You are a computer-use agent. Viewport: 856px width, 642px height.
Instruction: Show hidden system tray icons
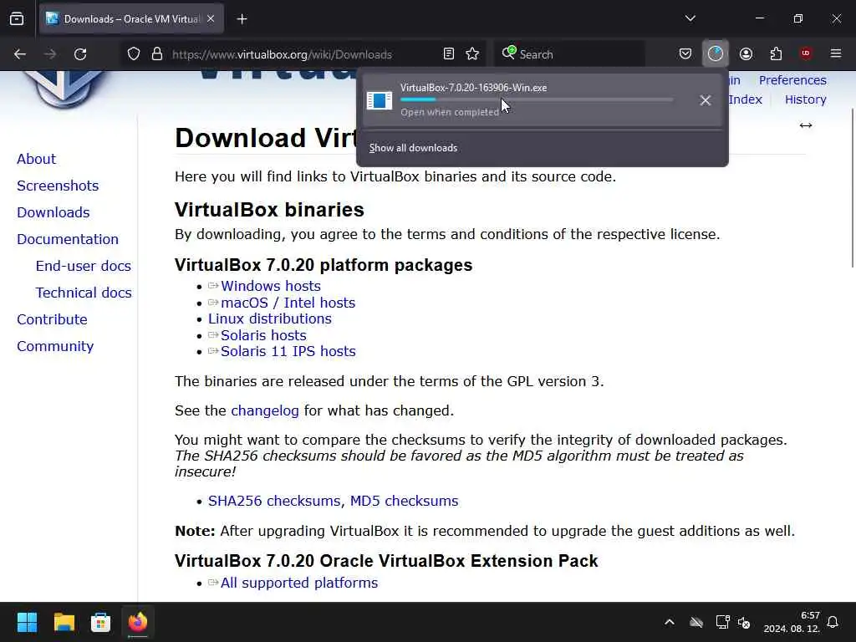pyautogui.click(x=670, y=622)
